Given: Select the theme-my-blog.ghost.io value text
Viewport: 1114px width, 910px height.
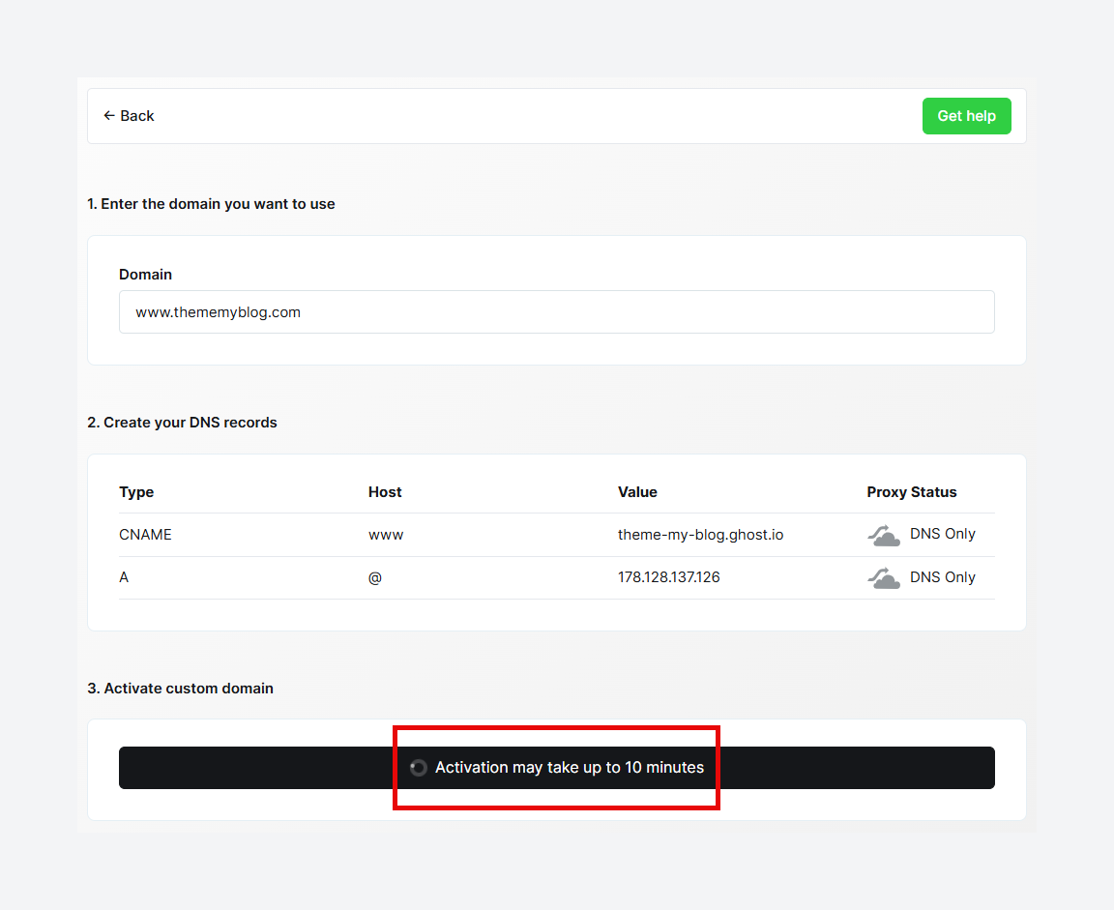Looking at the screenshot, I should [x=700, y=534].
